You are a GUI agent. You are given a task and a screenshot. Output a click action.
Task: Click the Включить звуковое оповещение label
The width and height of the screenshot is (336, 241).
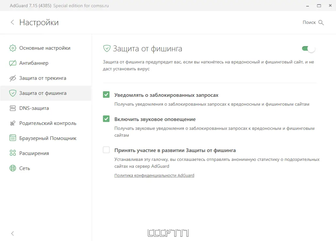point(155,119)
